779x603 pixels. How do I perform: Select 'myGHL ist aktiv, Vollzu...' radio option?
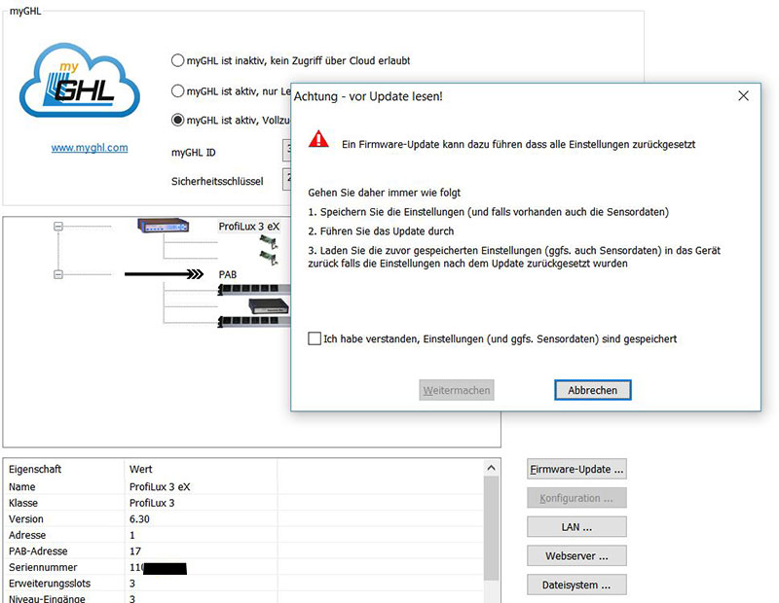pyautogui.click(x=177, y=121)
